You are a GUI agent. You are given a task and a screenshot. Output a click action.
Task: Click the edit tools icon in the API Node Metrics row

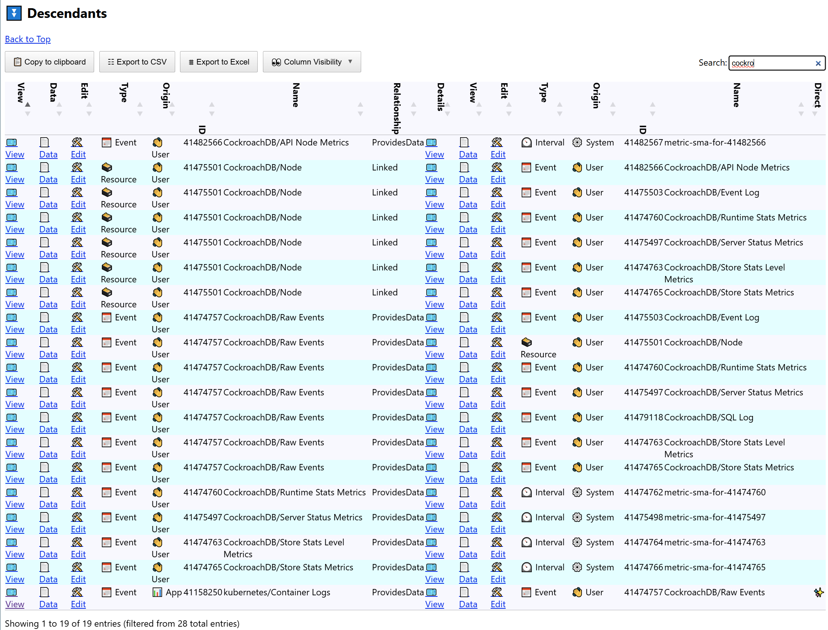77,142
